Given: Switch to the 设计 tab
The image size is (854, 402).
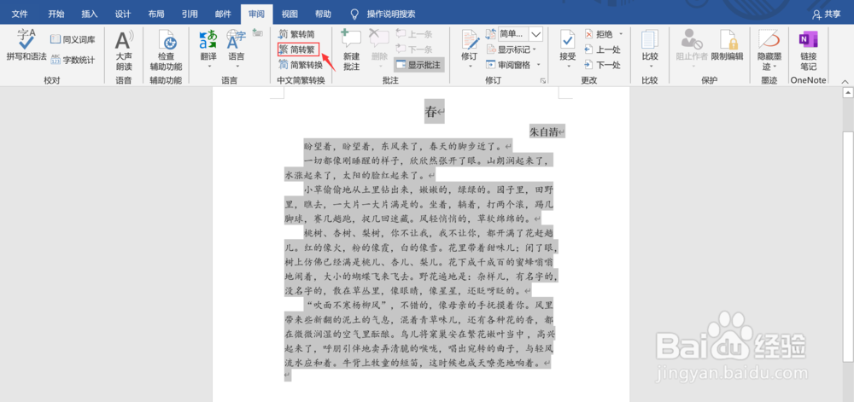Looking at the screenshot, I should 122,15.
